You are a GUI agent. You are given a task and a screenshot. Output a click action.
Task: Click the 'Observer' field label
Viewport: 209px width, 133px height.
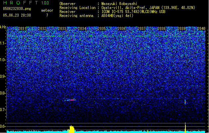[x=67, y=4]
